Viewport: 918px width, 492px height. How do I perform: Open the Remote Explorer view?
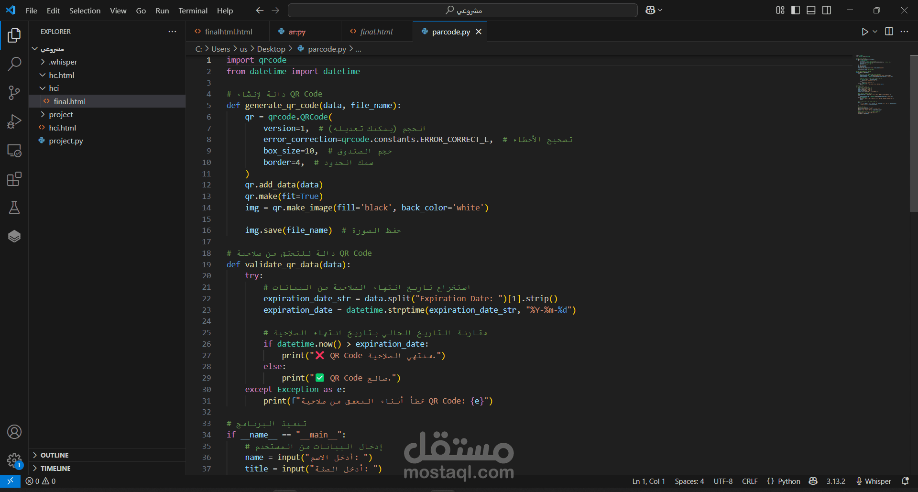(14, 151)
